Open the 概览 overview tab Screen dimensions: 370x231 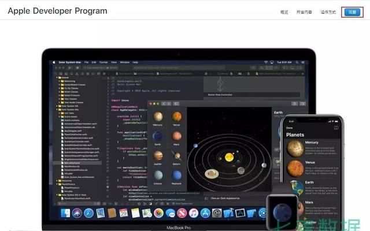pos(284,12)
